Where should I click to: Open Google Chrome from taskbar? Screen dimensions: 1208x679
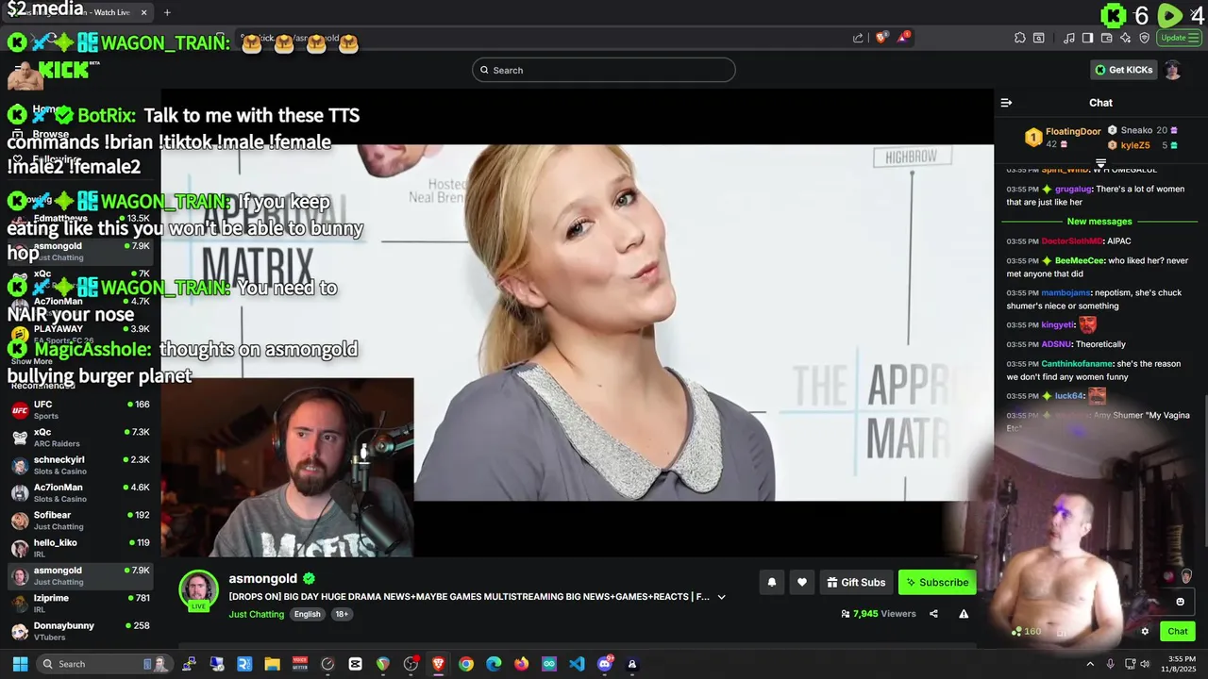tap(466, 664)
